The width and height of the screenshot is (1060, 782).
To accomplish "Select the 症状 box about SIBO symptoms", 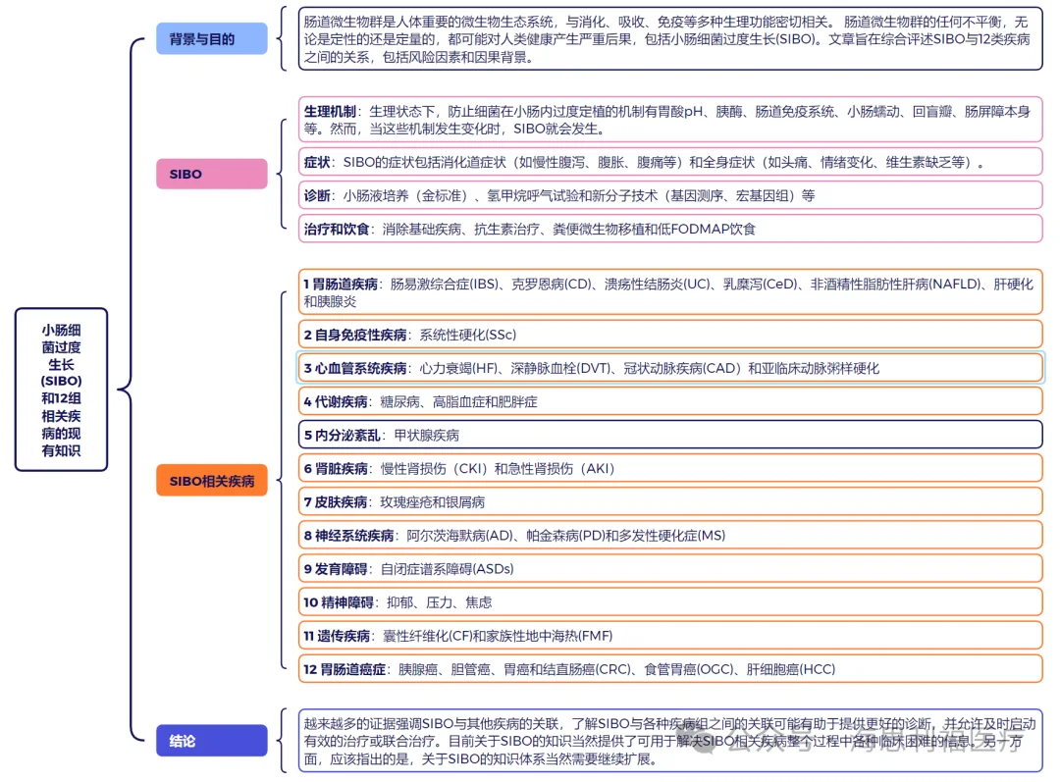I will click(x=670, y=162).
